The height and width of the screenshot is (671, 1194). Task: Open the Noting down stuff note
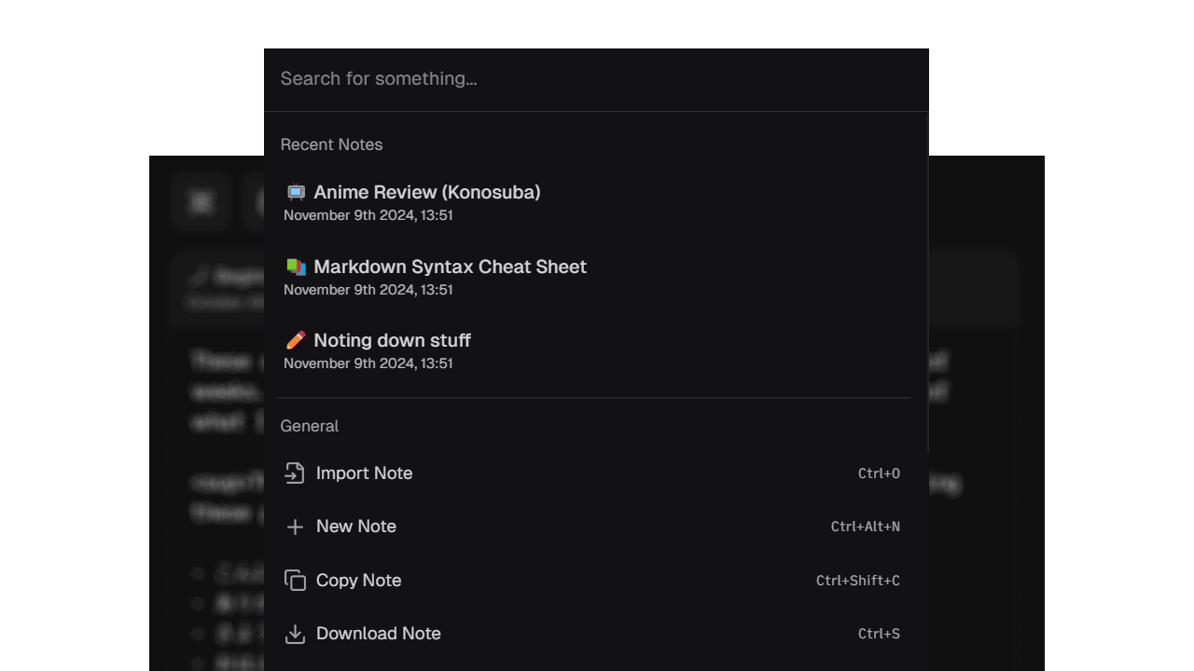click(x=392, y=341)
